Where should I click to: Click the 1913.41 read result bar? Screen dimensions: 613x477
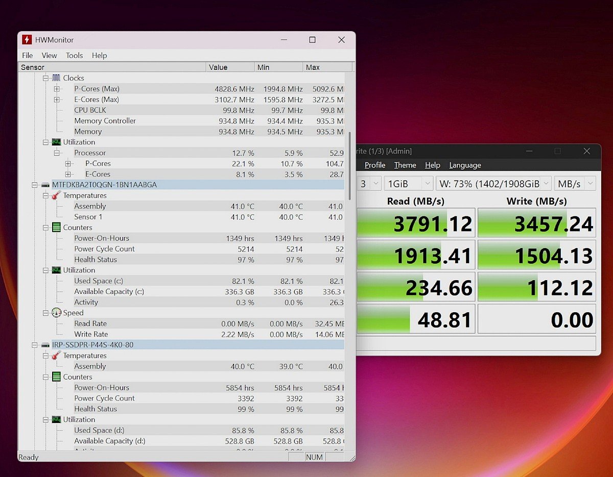[x=416, y=255]
